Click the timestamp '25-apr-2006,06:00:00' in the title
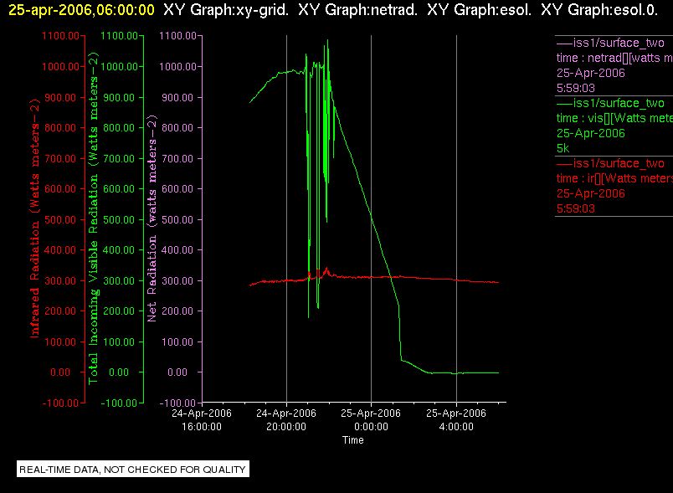Image resolution: width=673 pixels, height=493 pixels. pyautogui.click(x=81, y=9)
